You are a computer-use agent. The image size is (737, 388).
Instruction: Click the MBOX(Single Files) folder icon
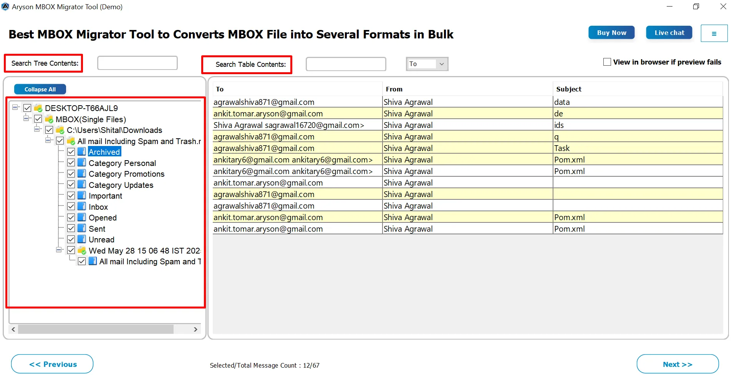[x=49, y=119]
